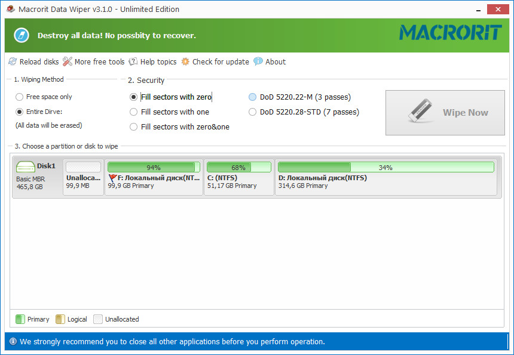The height and width of the screenshot is (355, 514).
Task: Click the Primary green legend swatch
Action: [20, 319]
